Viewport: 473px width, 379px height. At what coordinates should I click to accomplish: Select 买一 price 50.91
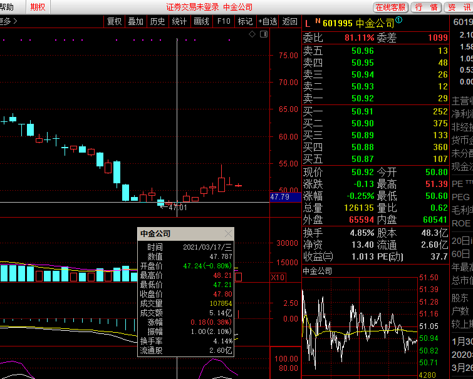point(363,112)
